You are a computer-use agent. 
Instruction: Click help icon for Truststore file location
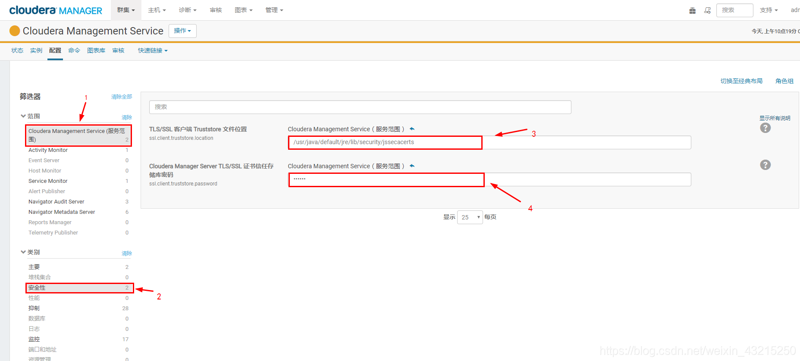(765, 128)
